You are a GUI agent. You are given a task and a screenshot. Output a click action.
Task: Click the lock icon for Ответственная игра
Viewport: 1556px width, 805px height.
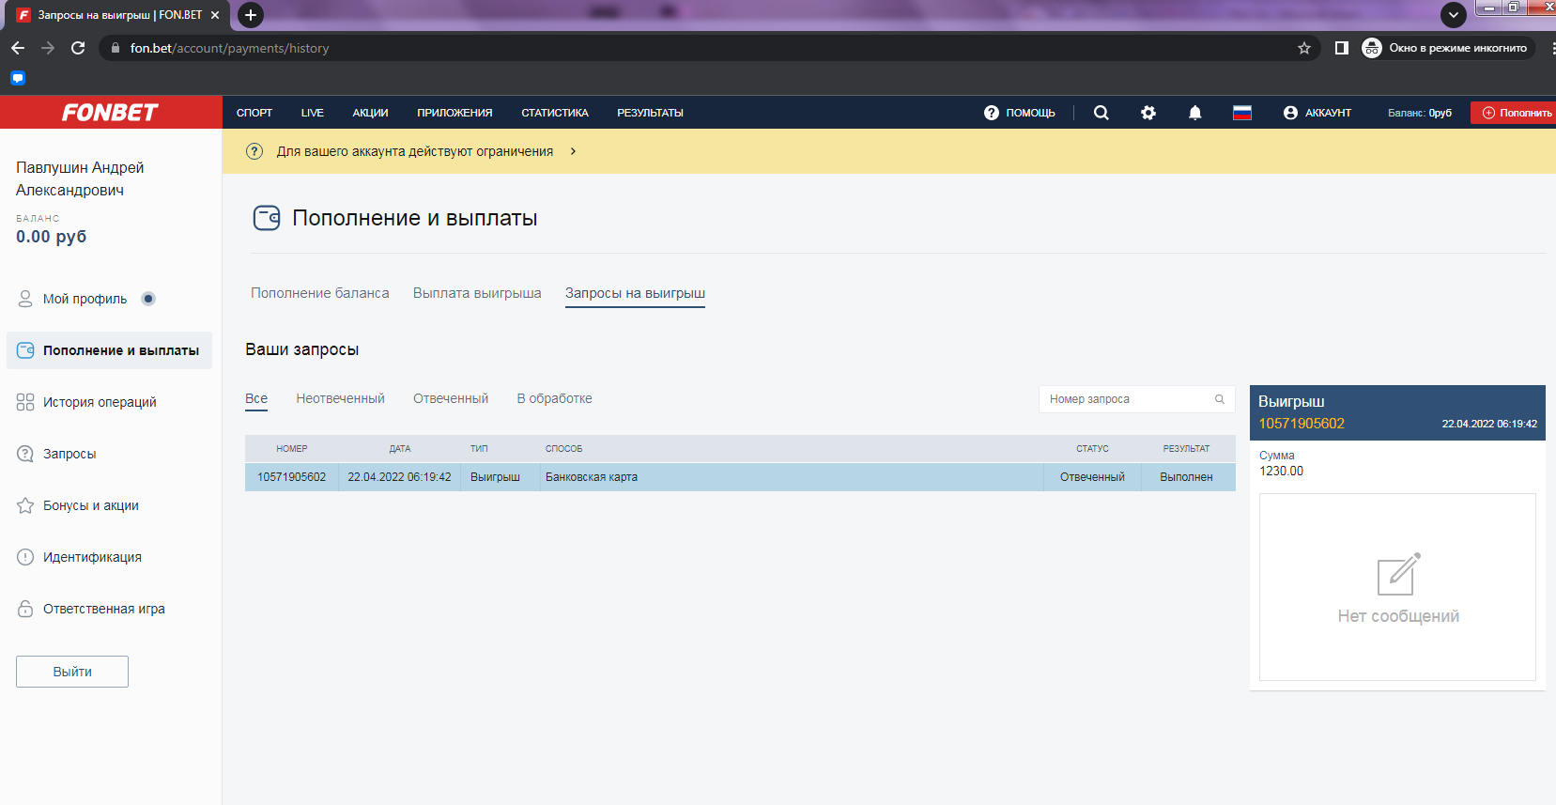pyautogui.click(x=25, y=609)
